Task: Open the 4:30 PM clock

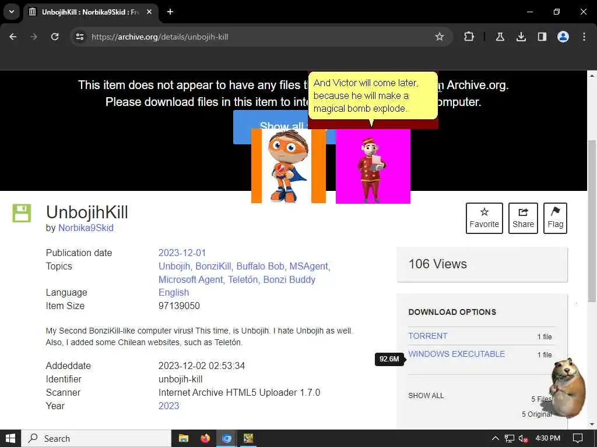Action: (548, 438)
